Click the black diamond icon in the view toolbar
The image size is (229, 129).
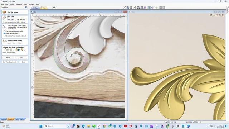[135, 8]
